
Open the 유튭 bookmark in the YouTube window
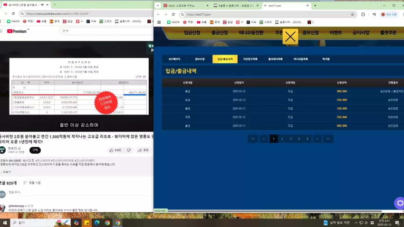coord(42,21)
